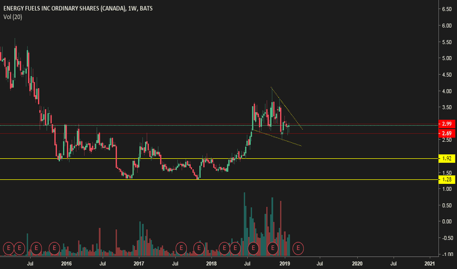Image resolution: width=457 pixels, height=269 pixels.
Task: Click the Vol (20) indicator label
Action: click(13, 17)
